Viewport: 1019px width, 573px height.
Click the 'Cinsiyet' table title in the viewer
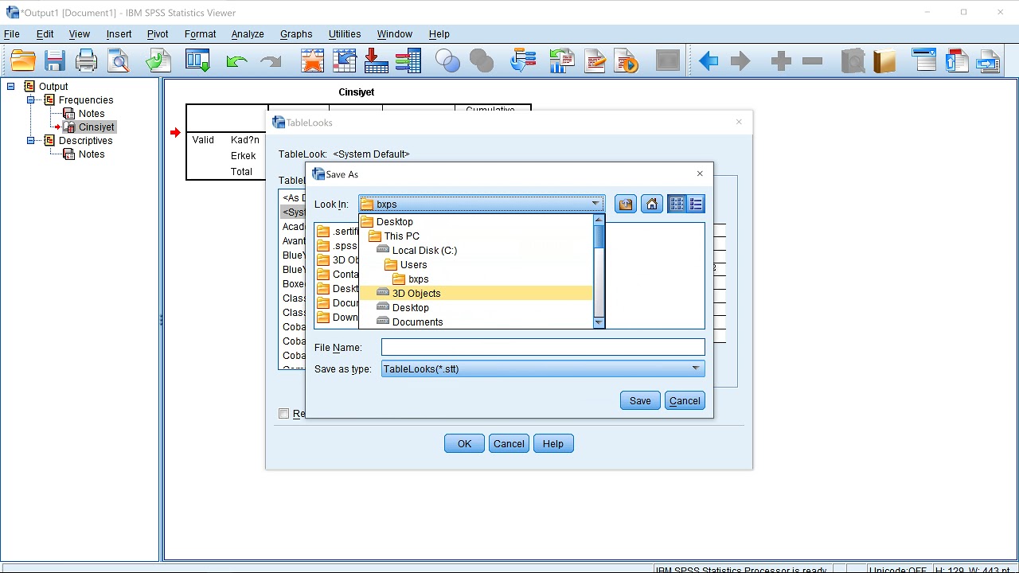[356, 92]
